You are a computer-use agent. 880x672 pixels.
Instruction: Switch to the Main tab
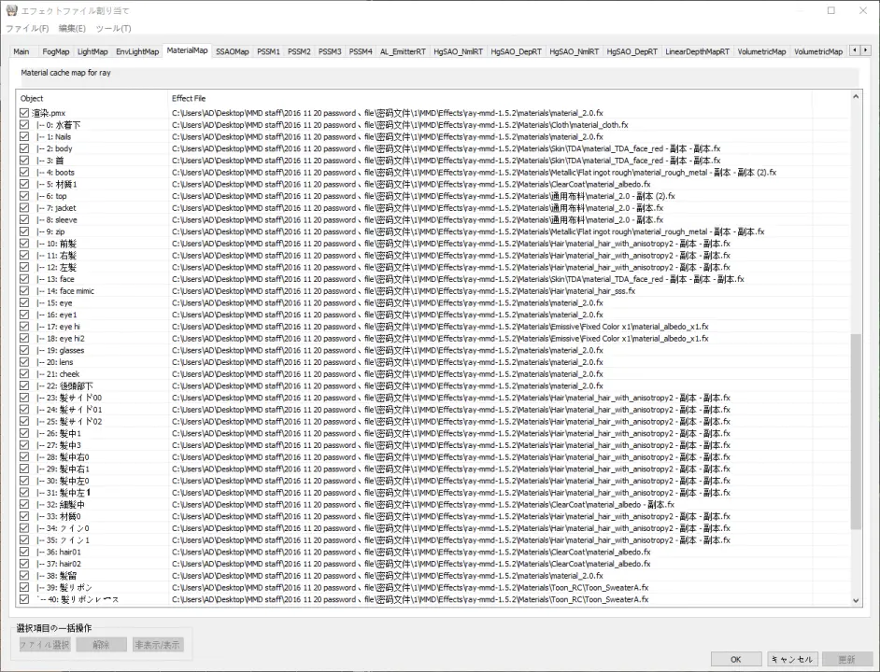pos(21,51)
